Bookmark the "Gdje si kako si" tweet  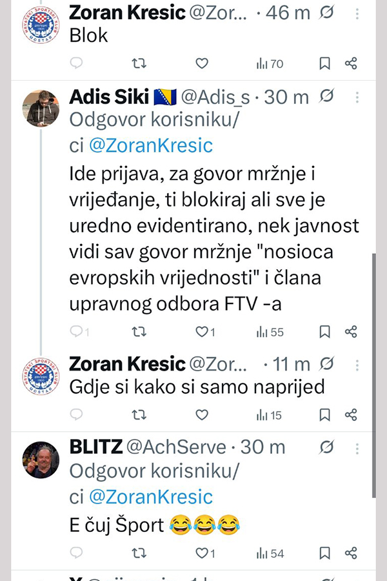point(325,414)
